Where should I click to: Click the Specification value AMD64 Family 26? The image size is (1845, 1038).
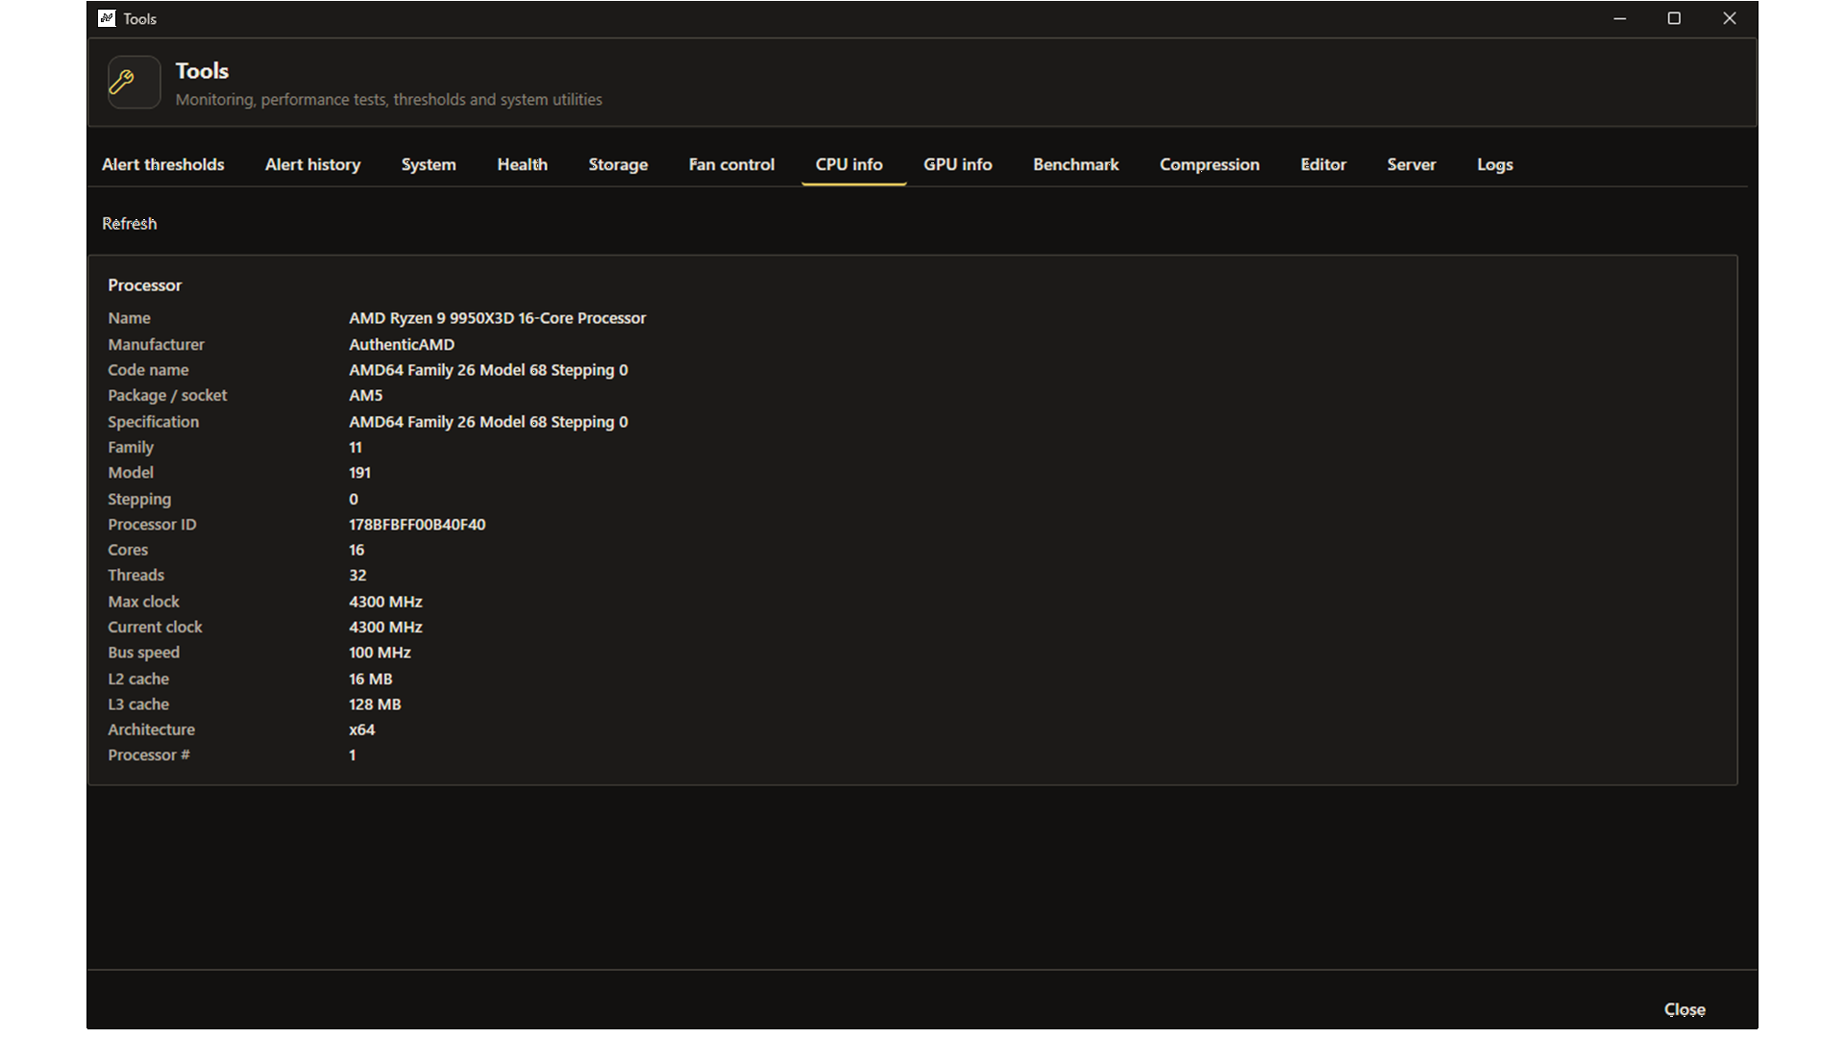point(488,422)
